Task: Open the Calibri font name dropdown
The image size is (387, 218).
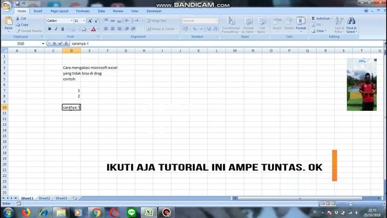Action: [x=71, y=21]
